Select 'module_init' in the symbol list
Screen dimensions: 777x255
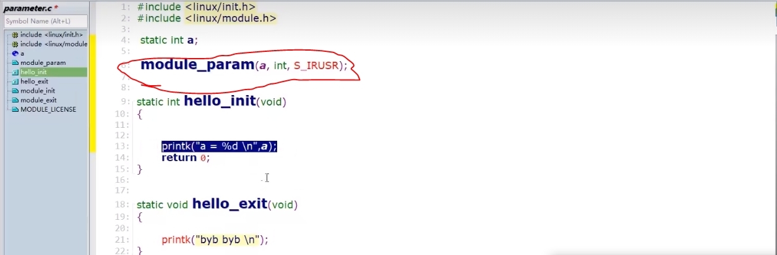(x=37, y=90)
